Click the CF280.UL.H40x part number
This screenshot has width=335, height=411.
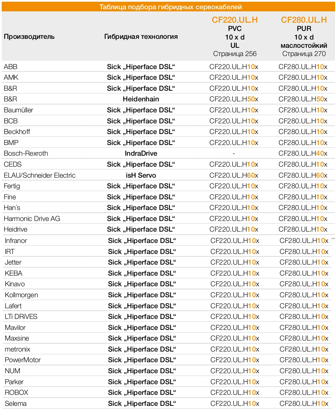303,154
